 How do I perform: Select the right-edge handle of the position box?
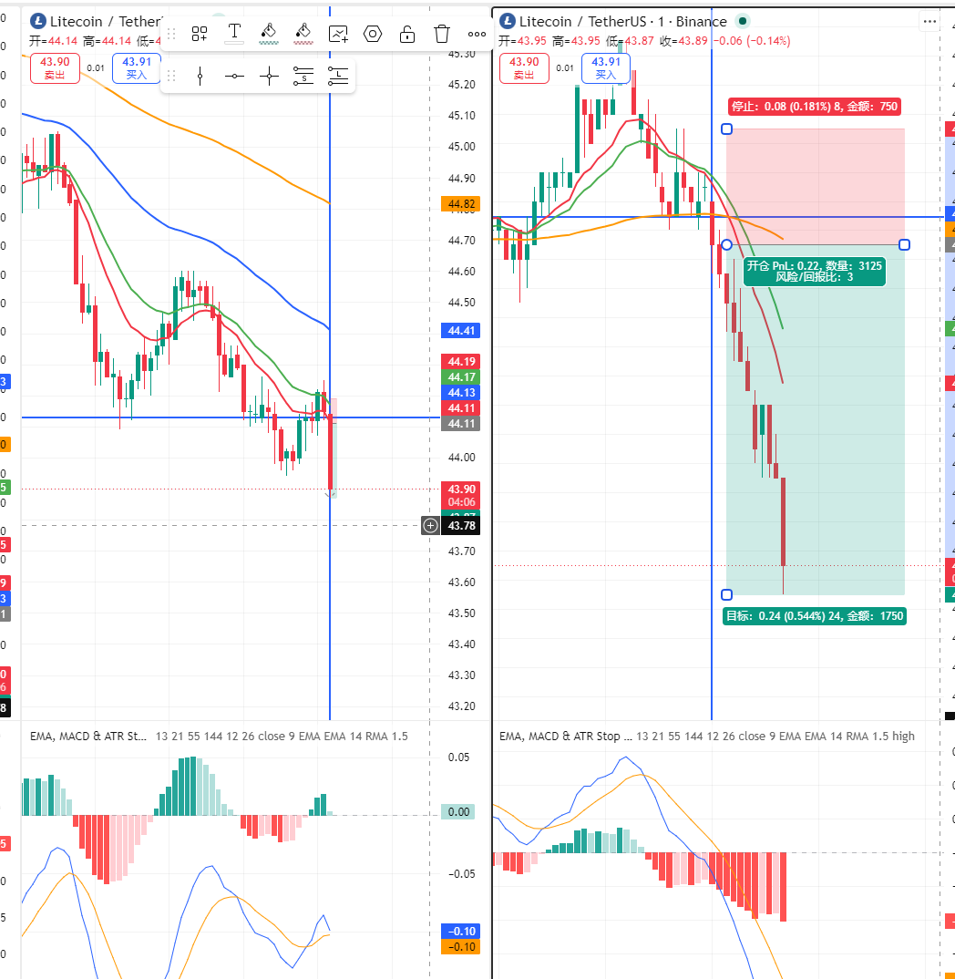[905, 244]
